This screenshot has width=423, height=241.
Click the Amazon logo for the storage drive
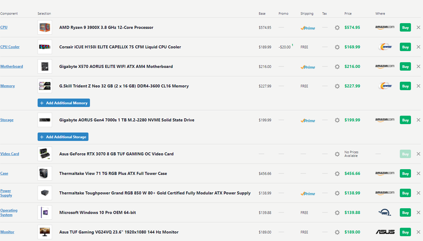click(385, 120)
